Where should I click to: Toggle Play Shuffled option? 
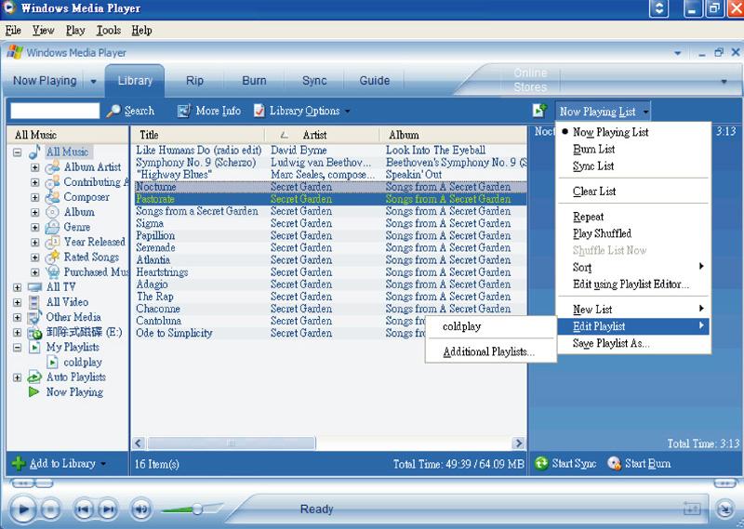(602, 233)
